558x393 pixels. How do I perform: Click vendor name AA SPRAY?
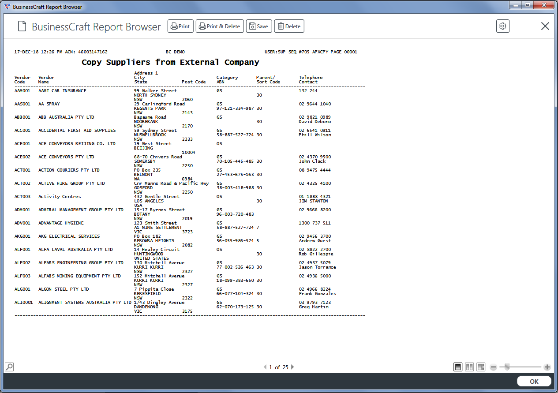(49, 104)
